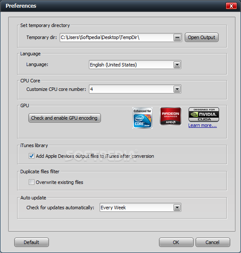241x253 pixels.
Task: Enable Overwrite existing files checkbox
Action: 31,182
